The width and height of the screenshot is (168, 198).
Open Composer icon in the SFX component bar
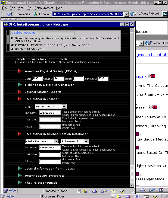pyautogui.click(x=122, y=191)
